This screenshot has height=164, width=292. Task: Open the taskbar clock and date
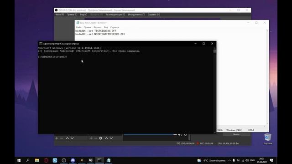point(262,160)
